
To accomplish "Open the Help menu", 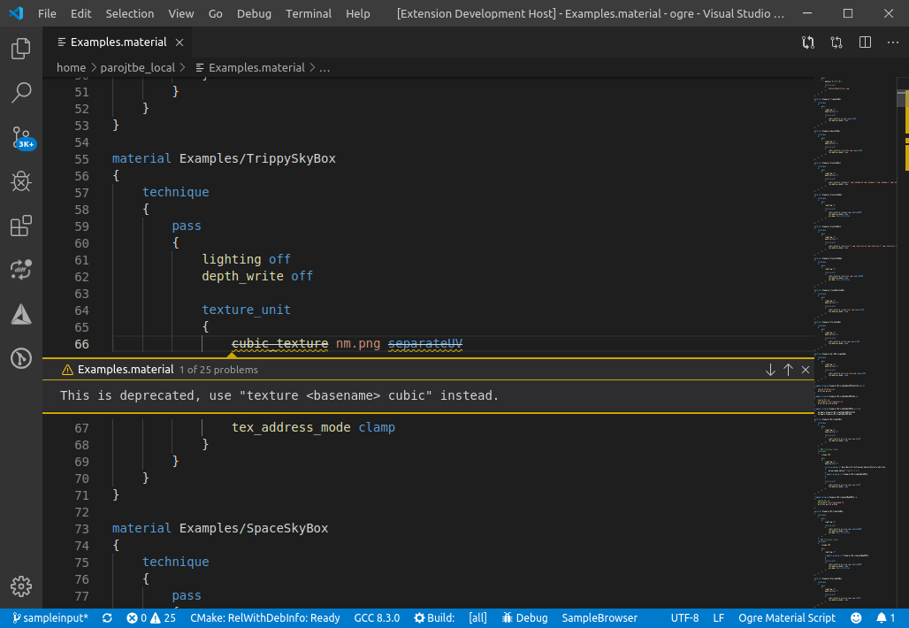I will (358, 13).
